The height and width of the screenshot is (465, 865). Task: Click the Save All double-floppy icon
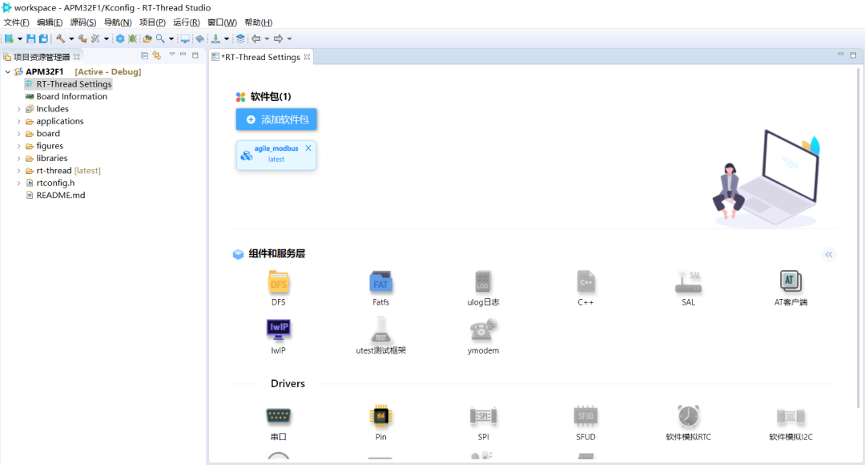(x=43, y=38)
